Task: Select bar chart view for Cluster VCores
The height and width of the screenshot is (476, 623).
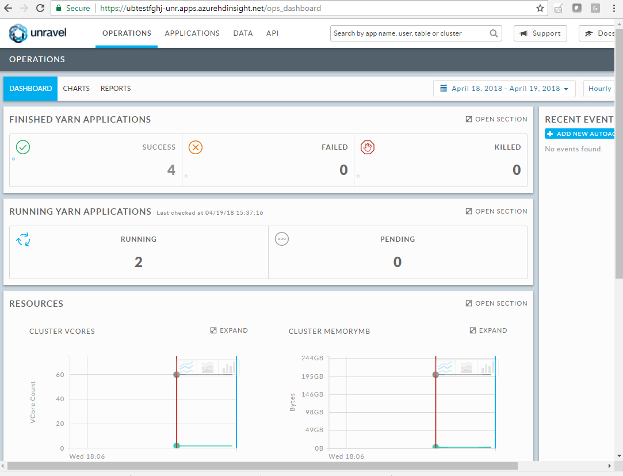Action: (x=228, y=367)
